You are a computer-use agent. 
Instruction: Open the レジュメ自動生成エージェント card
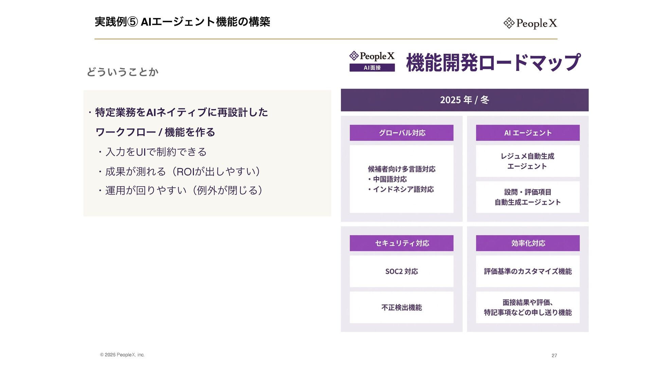(527, 161)
